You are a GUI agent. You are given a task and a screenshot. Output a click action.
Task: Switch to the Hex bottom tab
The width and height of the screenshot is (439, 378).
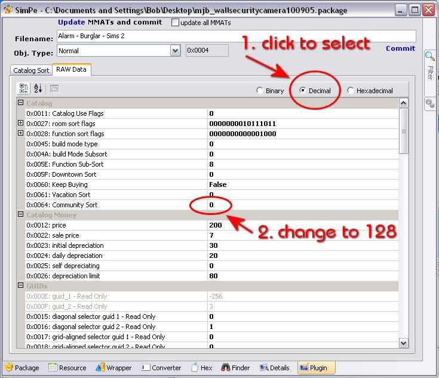pyautogui.click(x=201, y=368)
